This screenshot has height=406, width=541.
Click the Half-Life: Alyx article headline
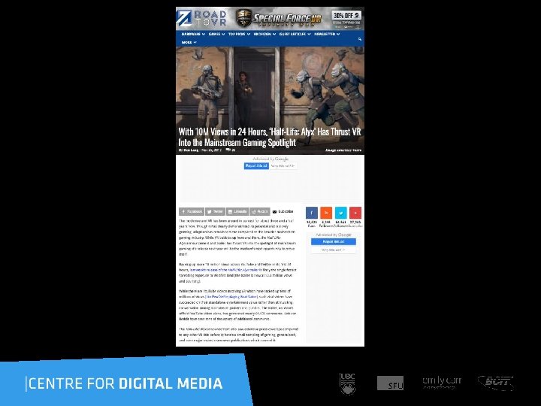click(270, 137)
